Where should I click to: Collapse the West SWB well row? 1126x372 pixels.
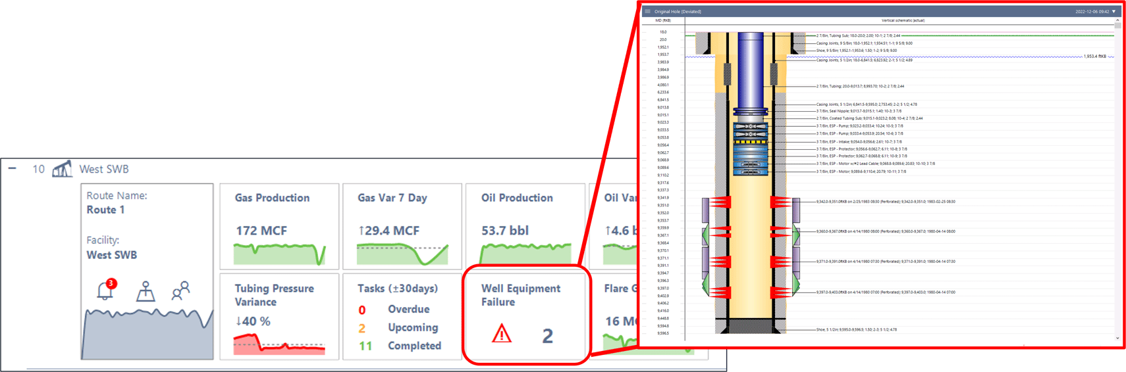coord(13,169)
